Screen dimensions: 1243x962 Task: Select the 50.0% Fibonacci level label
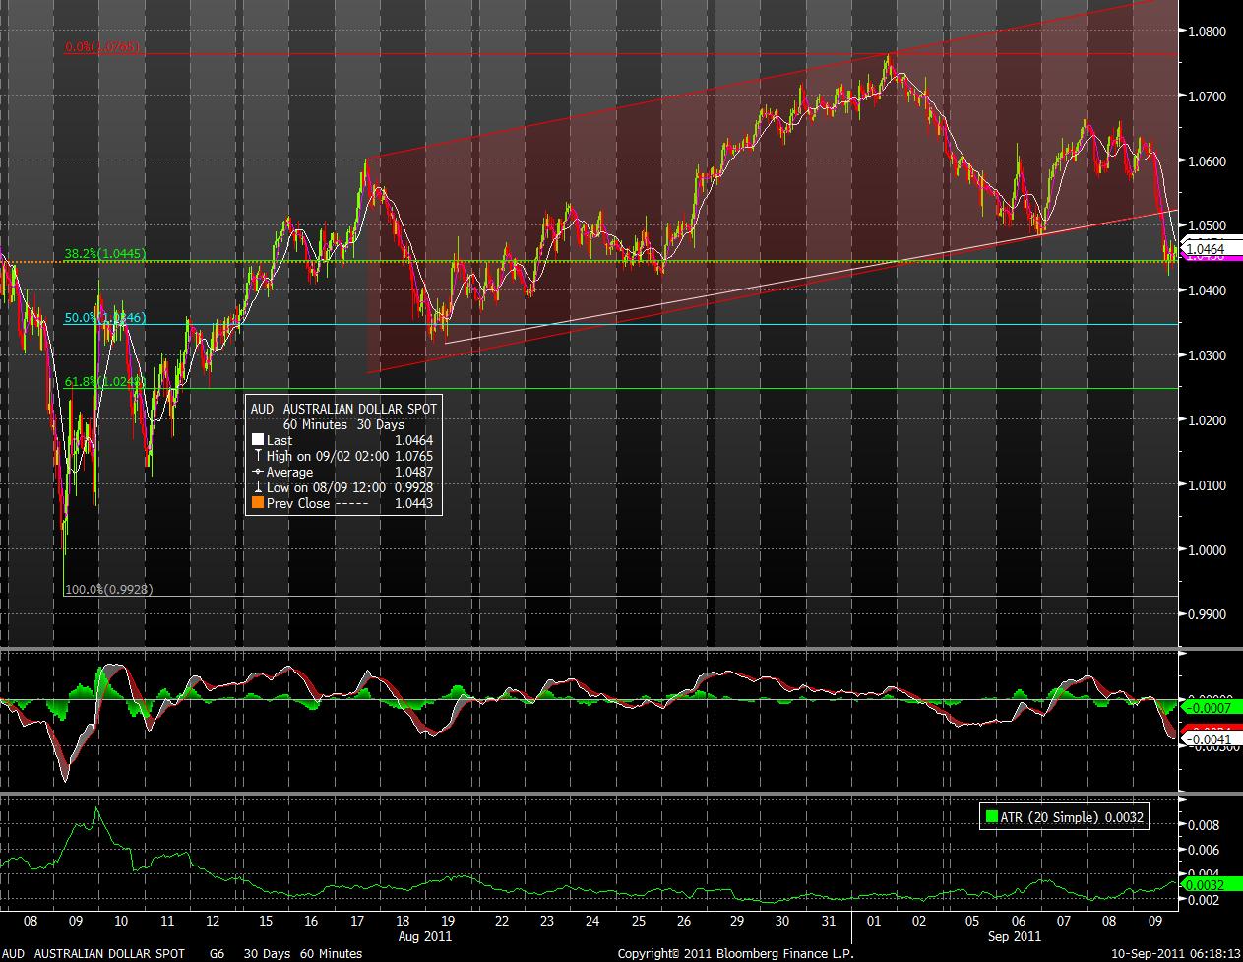coord(105,318)
